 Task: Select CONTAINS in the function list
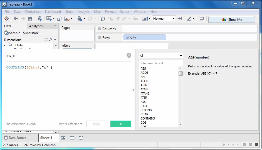148,118
